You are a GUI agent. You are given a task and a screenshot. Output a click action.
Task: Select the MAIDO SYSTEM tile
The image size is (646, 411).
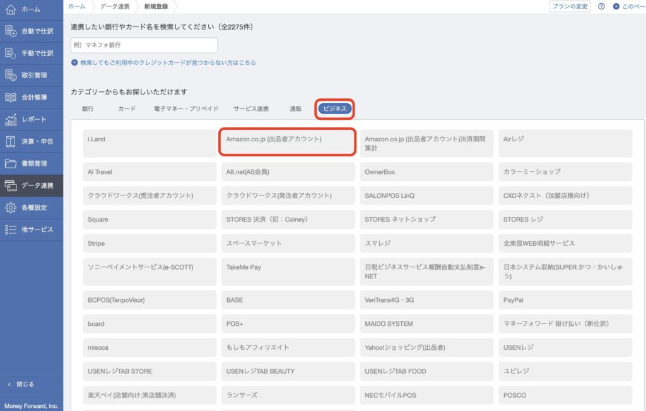[426, 323]
